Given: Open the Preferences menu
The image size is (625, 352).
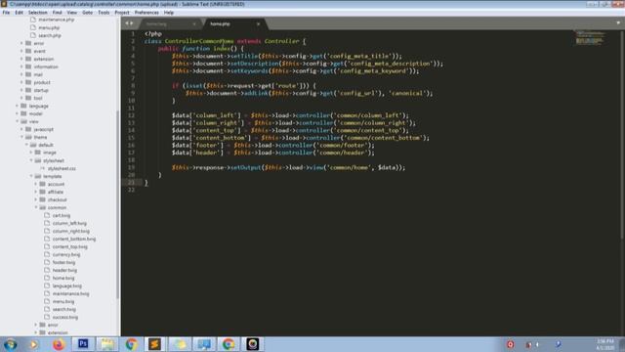Looking at the screenshot, I should coord(146,13).
